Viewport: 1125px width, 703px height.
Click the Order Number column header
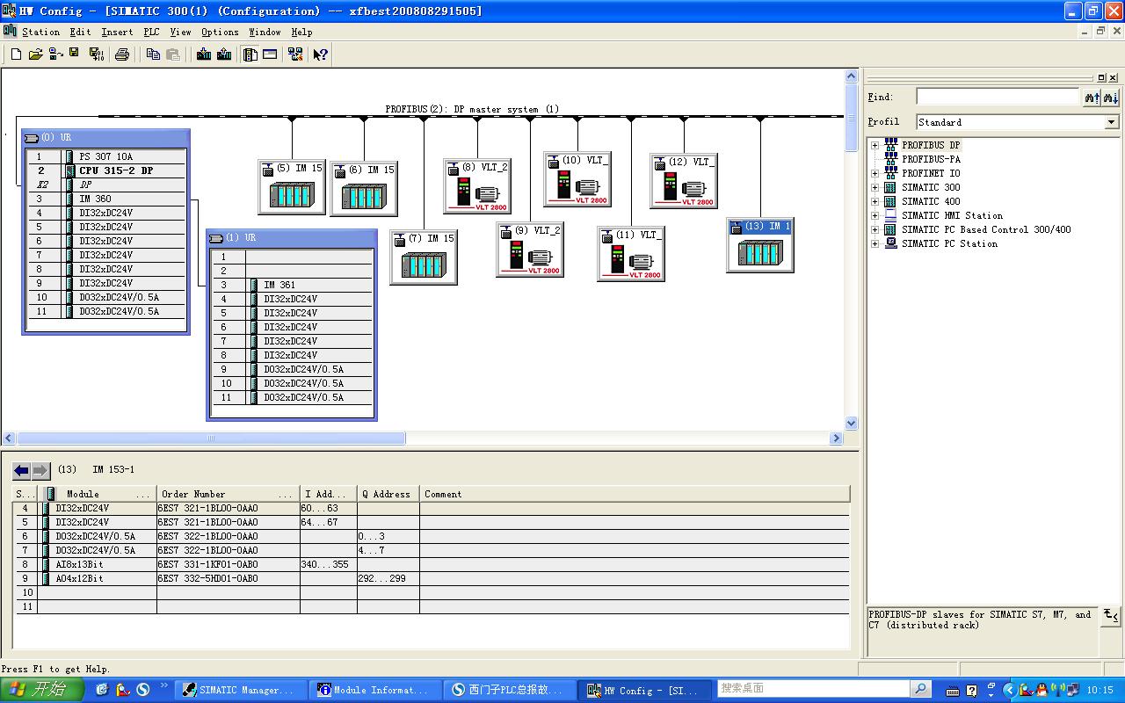[x=229, y=494]
